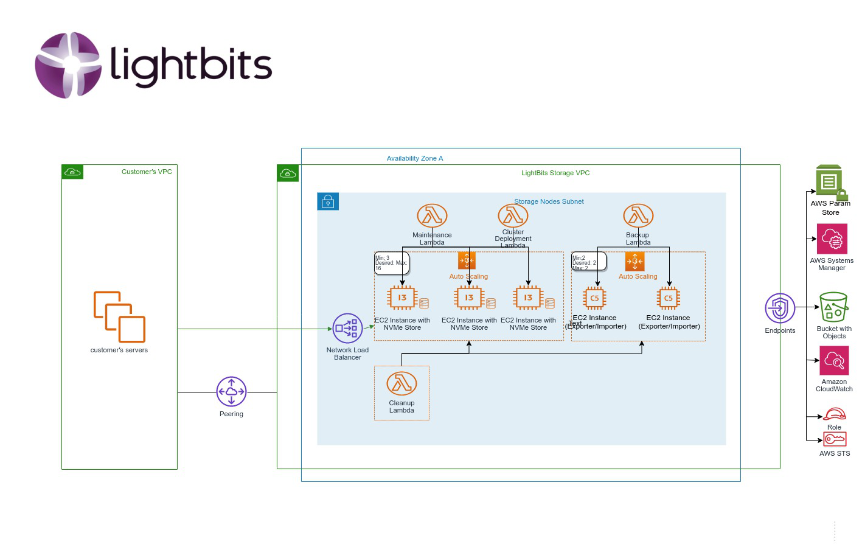The image size is (862, 544).
Task: Select the Cleanup Lambda icon
Action: (x=401, y=383)
